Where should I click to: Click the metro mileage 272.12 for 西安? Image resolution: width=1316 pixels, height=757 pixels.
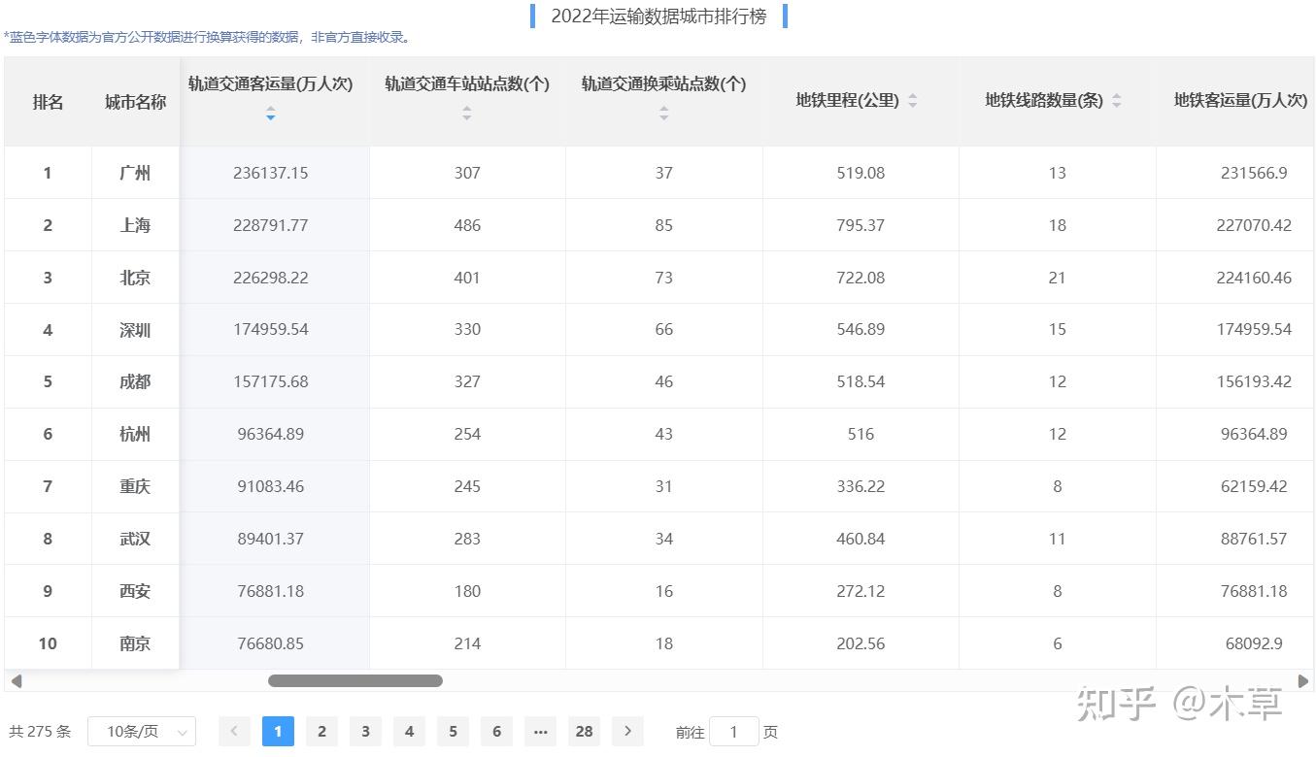pyautogui.click(x=860, y=591)
